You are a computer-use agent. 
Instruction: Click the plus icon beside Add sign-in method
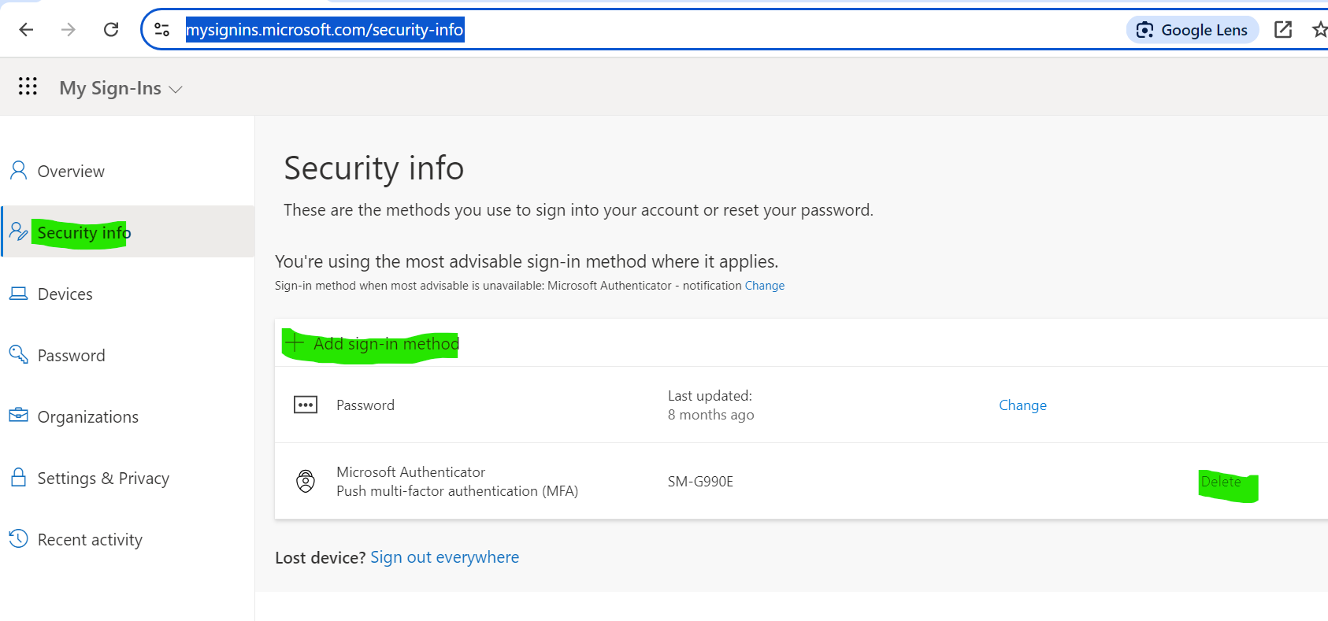[295, 343]
